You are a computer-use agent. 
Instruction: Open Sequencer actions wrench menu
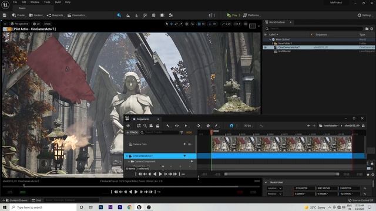click(x=168, y=125)
